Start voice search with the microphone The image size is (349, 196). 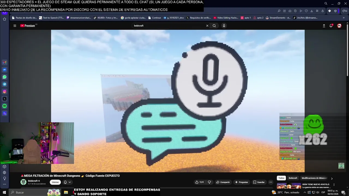click(x=224, y=26)
